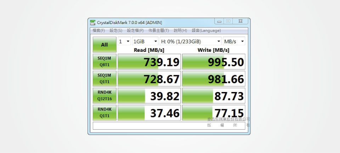This screenshot has height=153, width=340.
Task: Open the 說明(H) menu
Action: click(180, 31)
